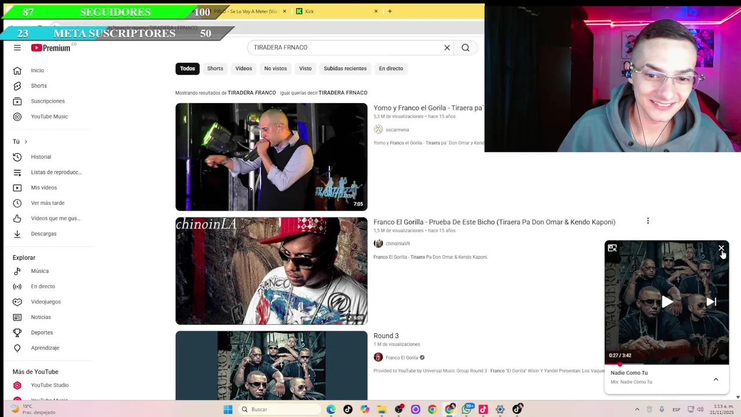Open the Round 3 video title
Screen dimensions: 741x417
pyautogui.click(x=386, y=336)
